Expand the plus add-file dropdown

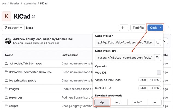click(x=124, y=28)
